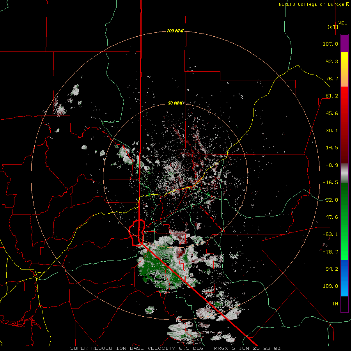Screen dimensions: 351x351
Task: Click the -109.8 velocity scale value
Action: tap(329, 286)
